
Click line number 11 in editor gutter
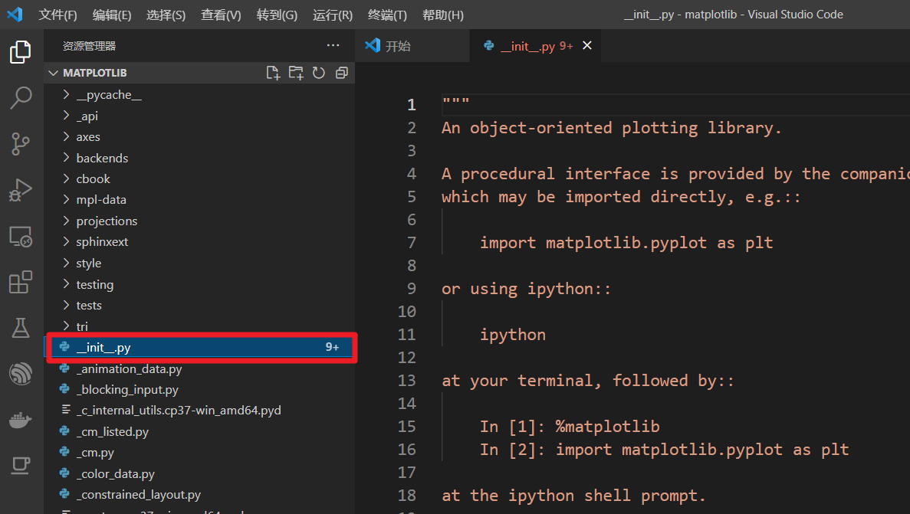point(407,335)
